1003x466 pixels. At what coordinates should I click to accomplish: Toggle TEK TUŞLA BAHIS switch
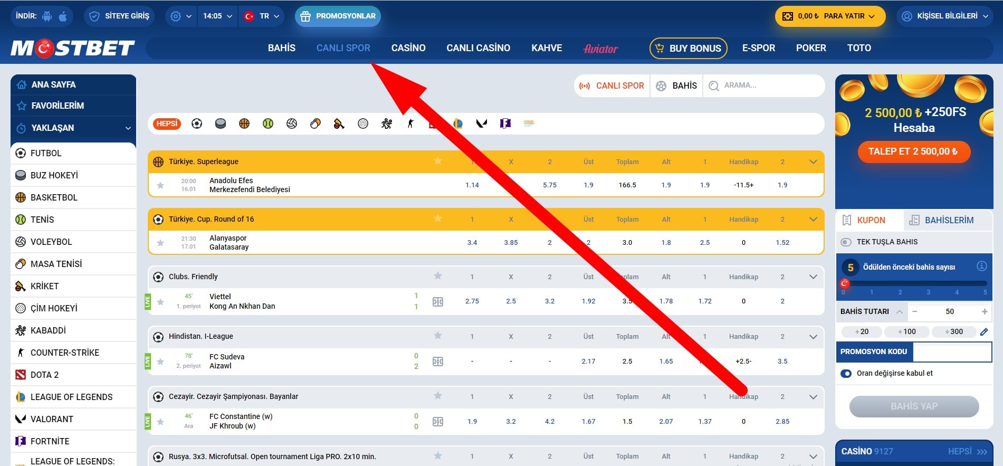(x=846, y=242)
